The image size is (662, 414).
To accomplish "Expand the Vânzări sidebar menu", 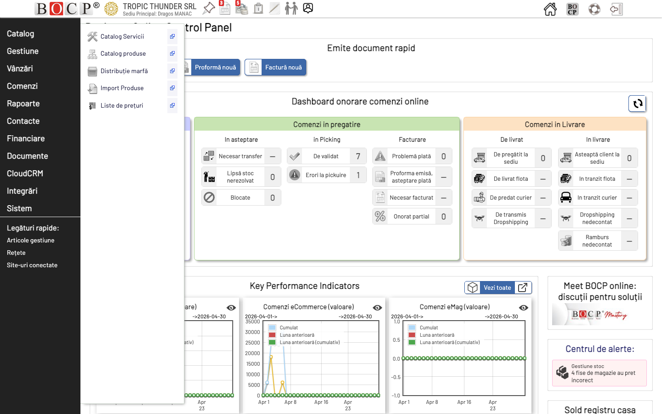I will [x=20, y=69].
